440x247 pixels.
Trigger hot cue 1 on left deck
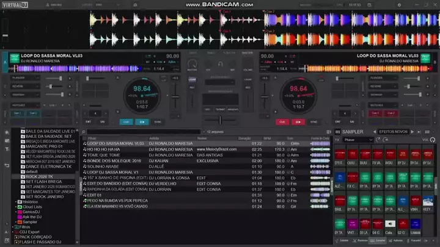point(17,113)
